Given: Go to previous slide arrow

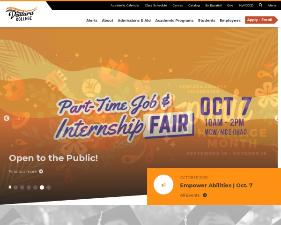Looking at the screenshot, I should (7, 118).
